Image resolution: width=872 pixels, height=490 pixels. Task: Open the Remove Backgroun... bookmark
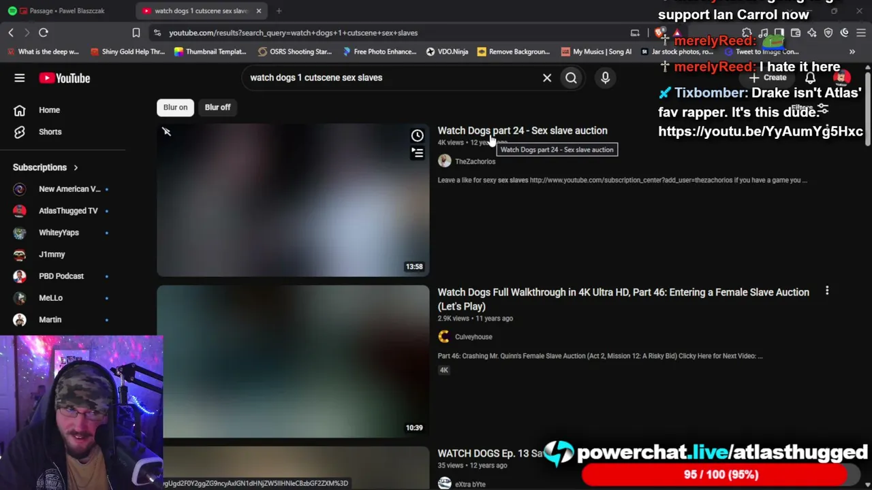click(514, 52)
